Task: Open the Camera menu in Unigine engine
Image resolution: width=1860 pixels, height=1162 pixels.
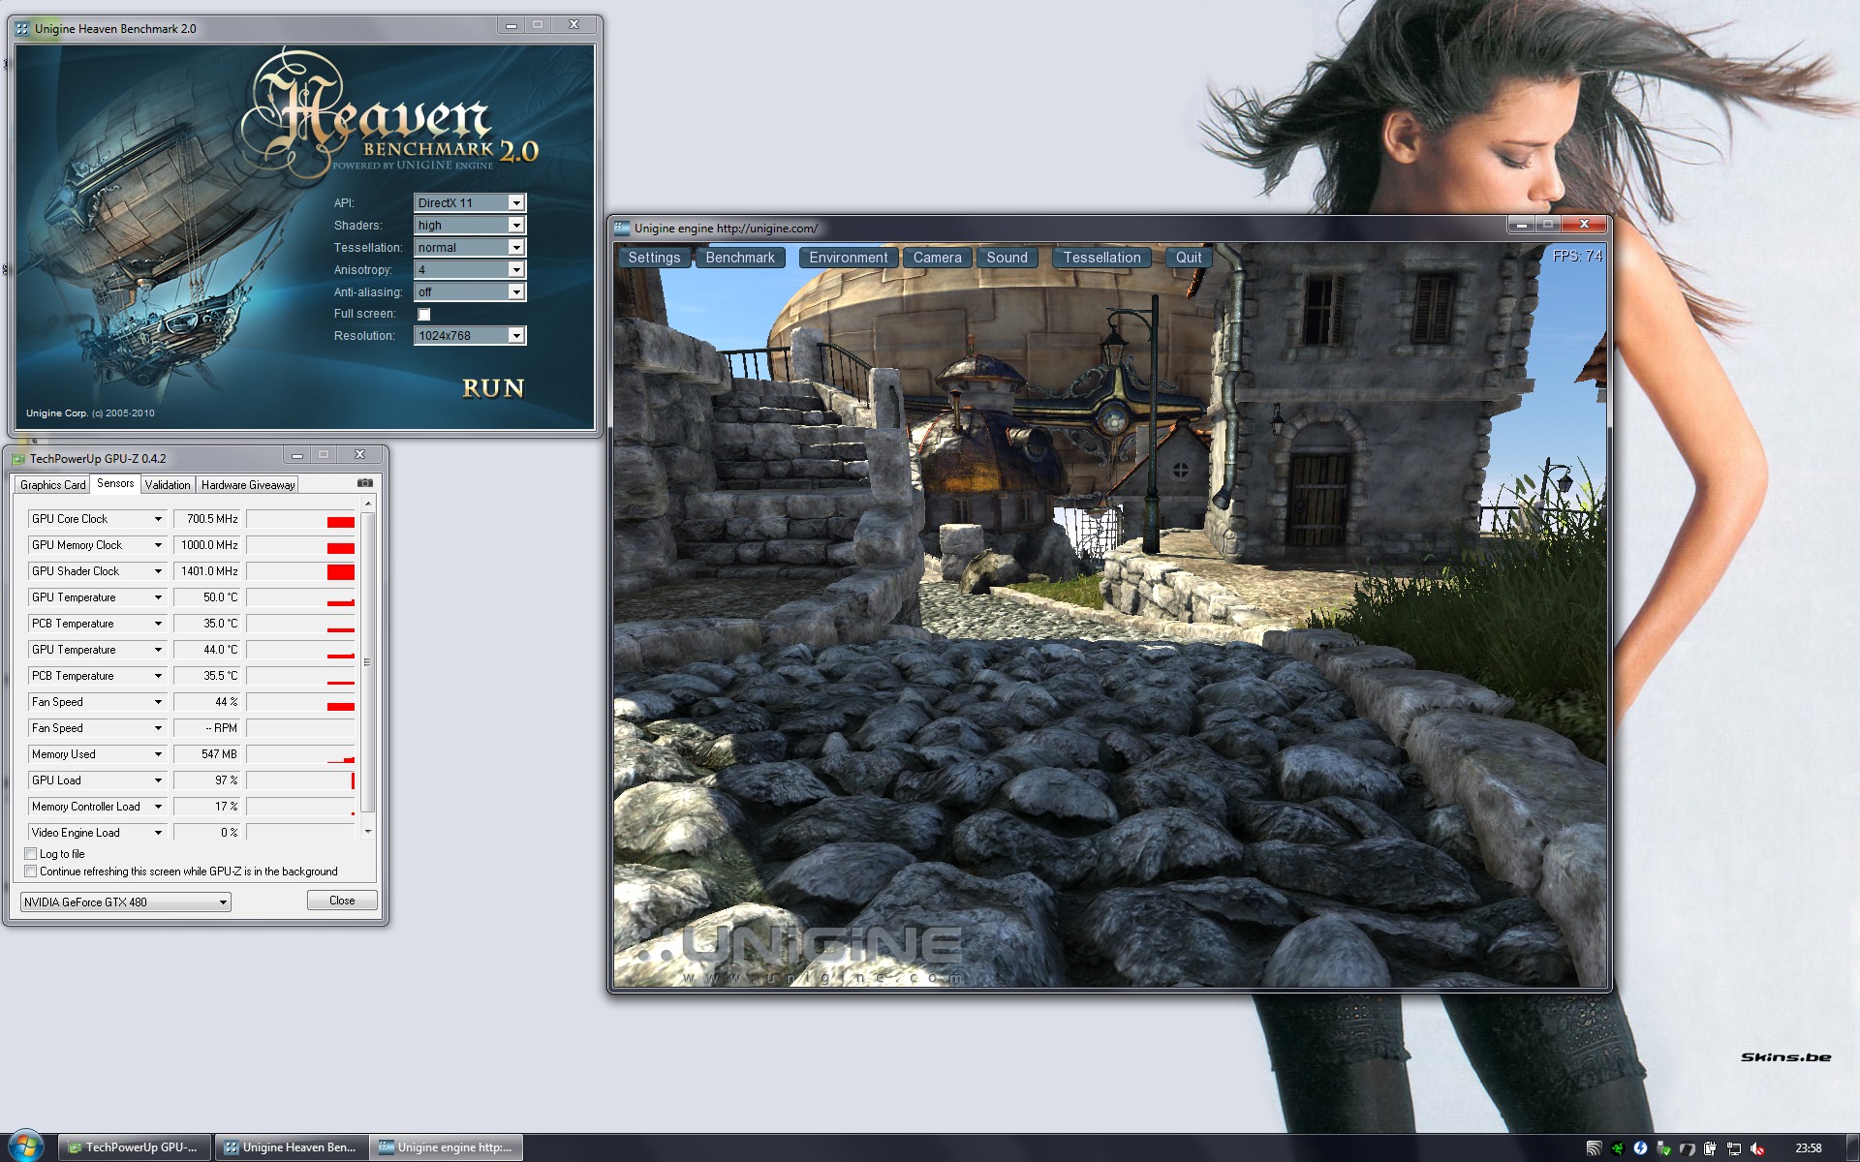Action: point(937,258)
